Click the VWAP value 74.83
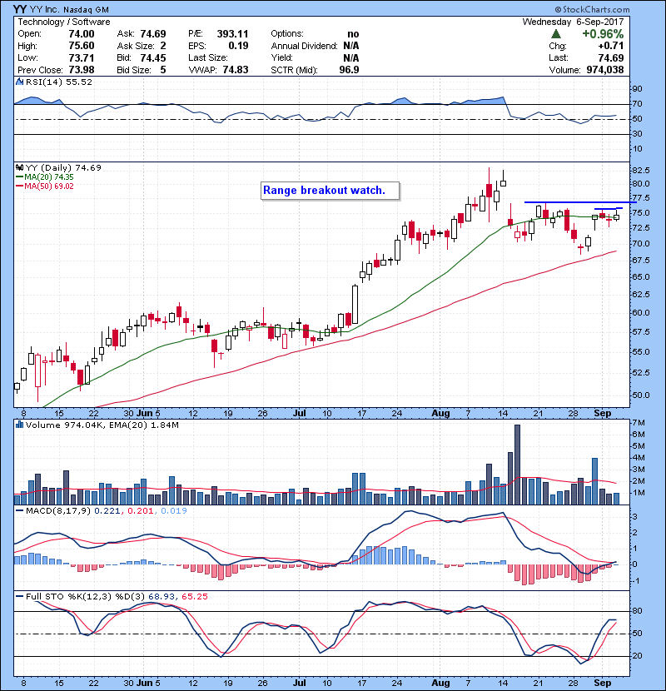The image size is (666, 691). [236, 70]
